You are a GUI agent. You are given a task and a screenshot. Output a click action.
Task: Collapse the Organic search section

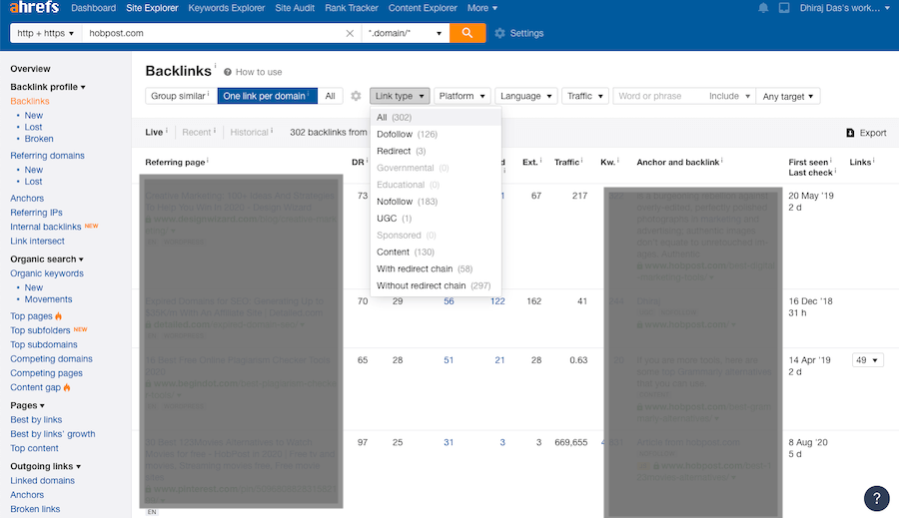point(46,259)
